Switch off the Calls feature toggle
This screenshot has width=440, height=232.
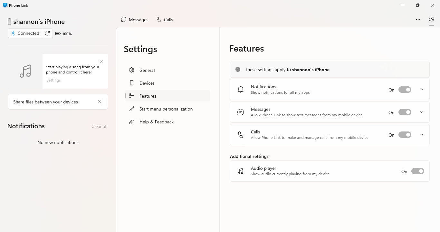(405, 135)
